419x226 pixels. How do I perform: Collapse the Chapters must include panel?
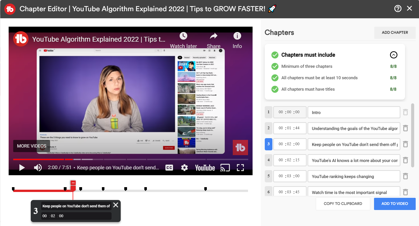(x=393, y=55)
